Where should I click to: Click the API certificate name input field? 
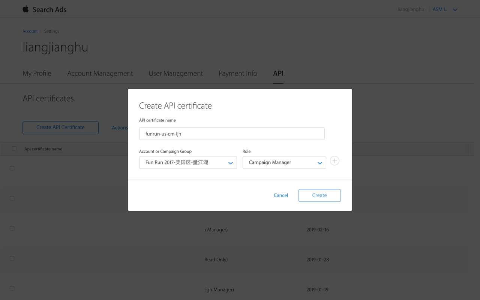232,133
